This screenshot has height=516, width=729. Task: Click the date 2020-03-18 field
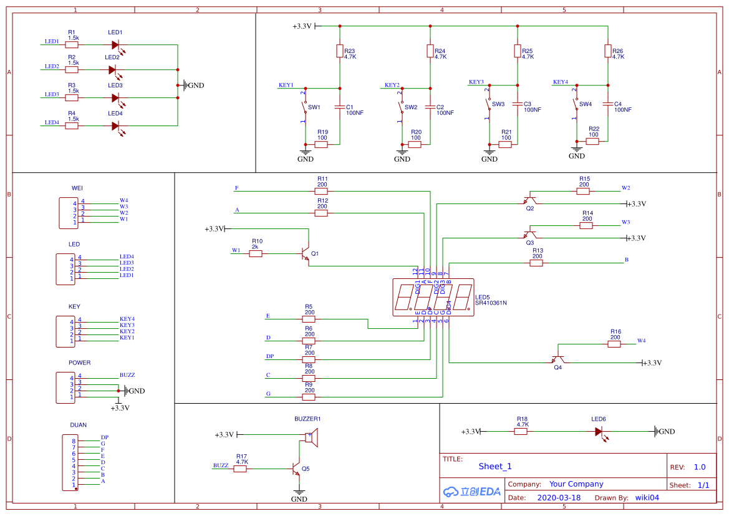[x=559, y=498]
